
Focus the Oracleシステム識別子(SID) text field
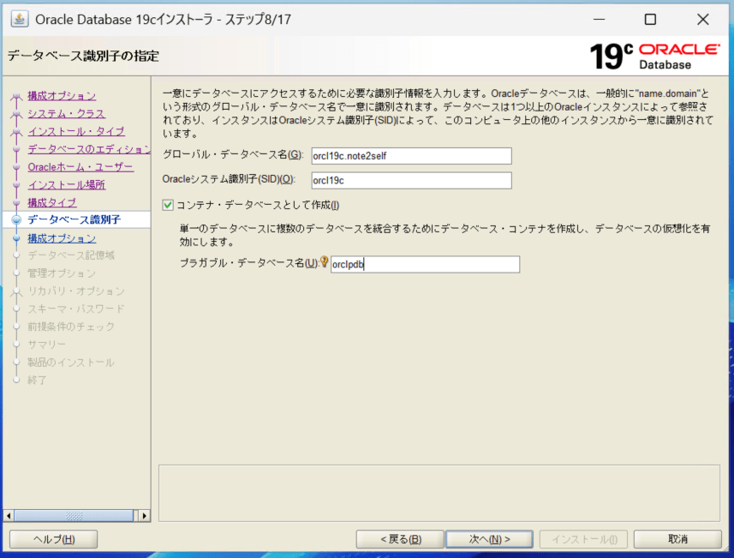[410, 180]
